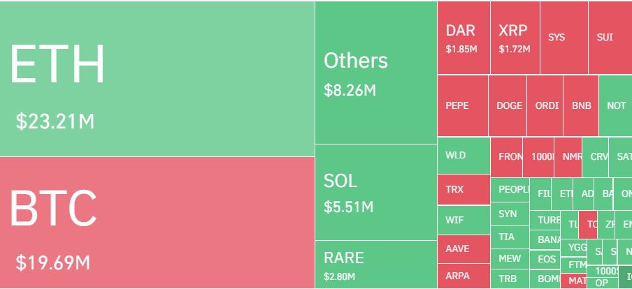Click the green NOT tile
Viewport: 632px width, 289px height.
tap(615, 106)
